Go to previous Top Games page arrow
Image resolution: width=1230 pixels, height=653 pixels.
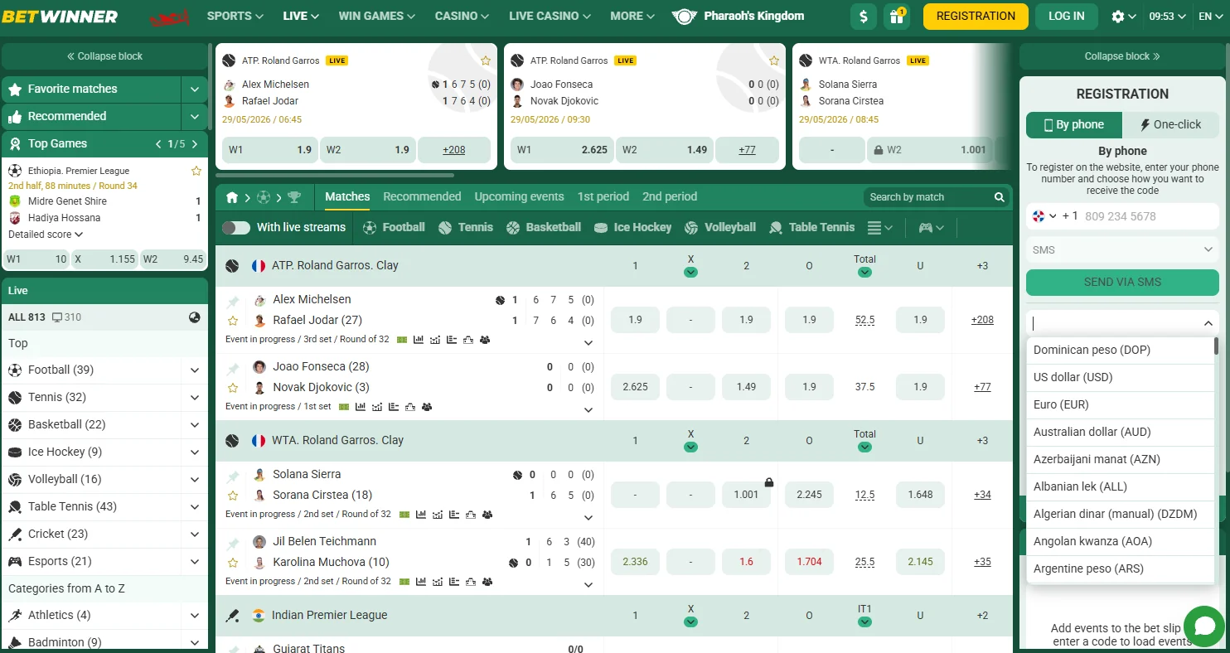159,144
